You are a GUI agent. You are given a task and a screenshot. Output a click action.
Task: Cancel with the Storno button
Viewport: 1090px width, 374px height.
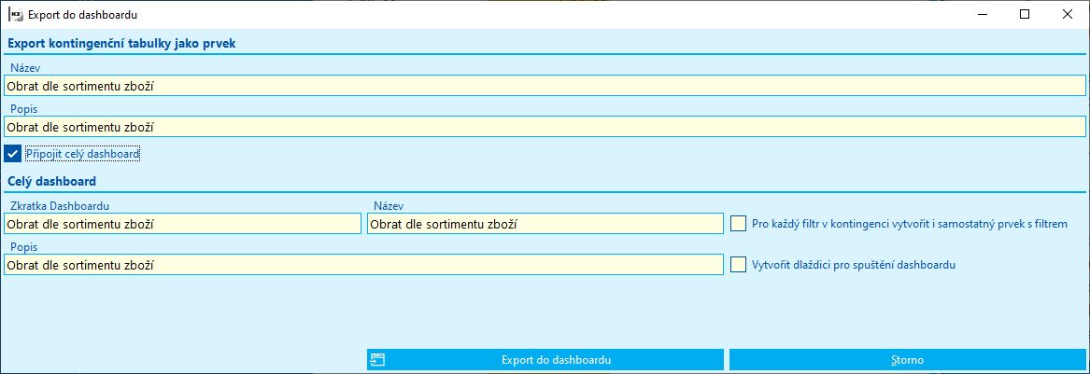click(x=907, y=360)
